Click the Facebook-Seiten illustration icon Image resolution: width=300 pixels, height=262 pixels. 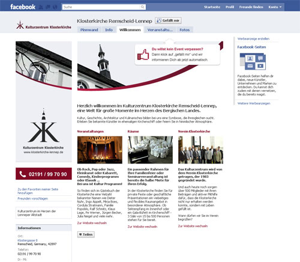(x=253, y=61)
